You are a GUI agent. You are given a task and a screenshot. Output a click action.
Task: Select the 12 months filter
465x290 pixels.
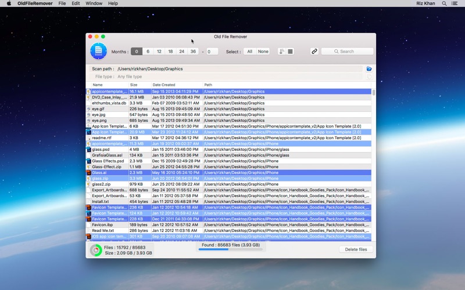coord(159,52)
